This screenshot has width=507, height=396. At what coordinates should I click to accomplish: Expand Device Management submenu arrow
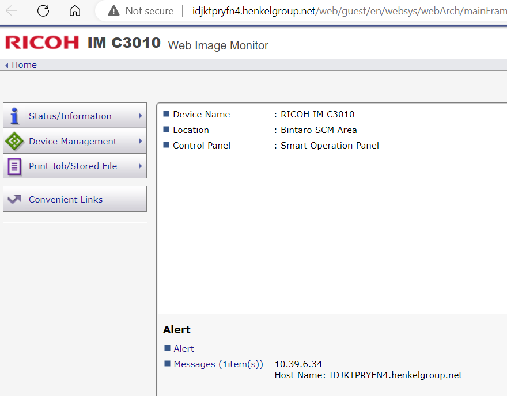pyautogui.click(x=141, y=141)
